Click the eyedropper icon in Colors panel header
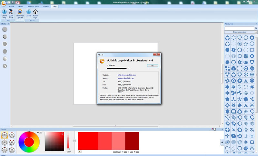Screen dimensions: 258x156 click(212, 129)
